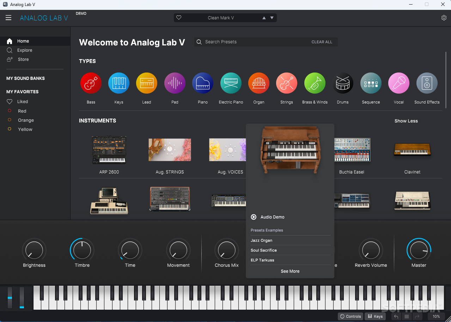The height and width of the screenshot is (322, 451).
Task: Select the Lead type icon
Action: coord(147,83)
